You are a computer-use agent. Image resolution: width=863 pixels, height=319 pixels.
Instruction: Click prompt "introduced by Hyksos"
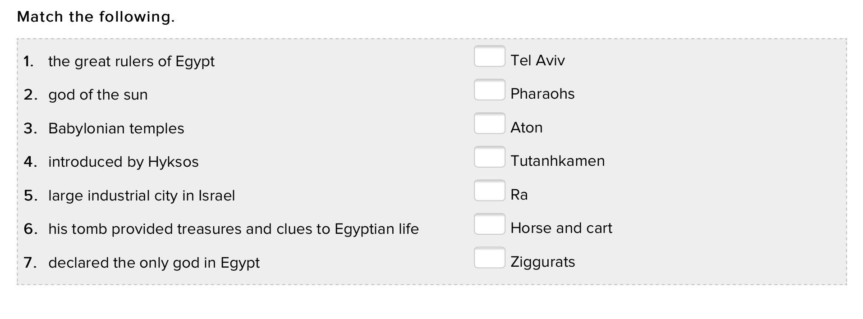123,162
